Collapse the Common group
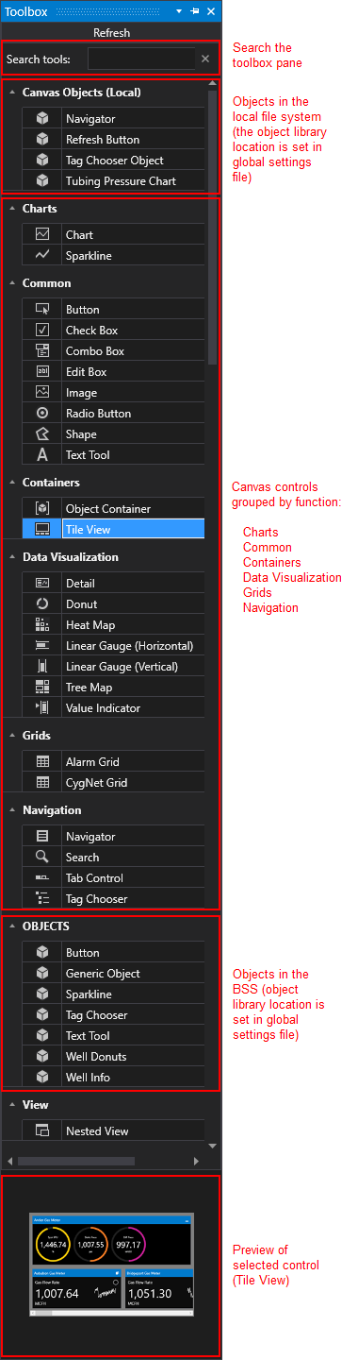Image resolution: width=358 pixels, height=1360 pixels. coord(11,283)
